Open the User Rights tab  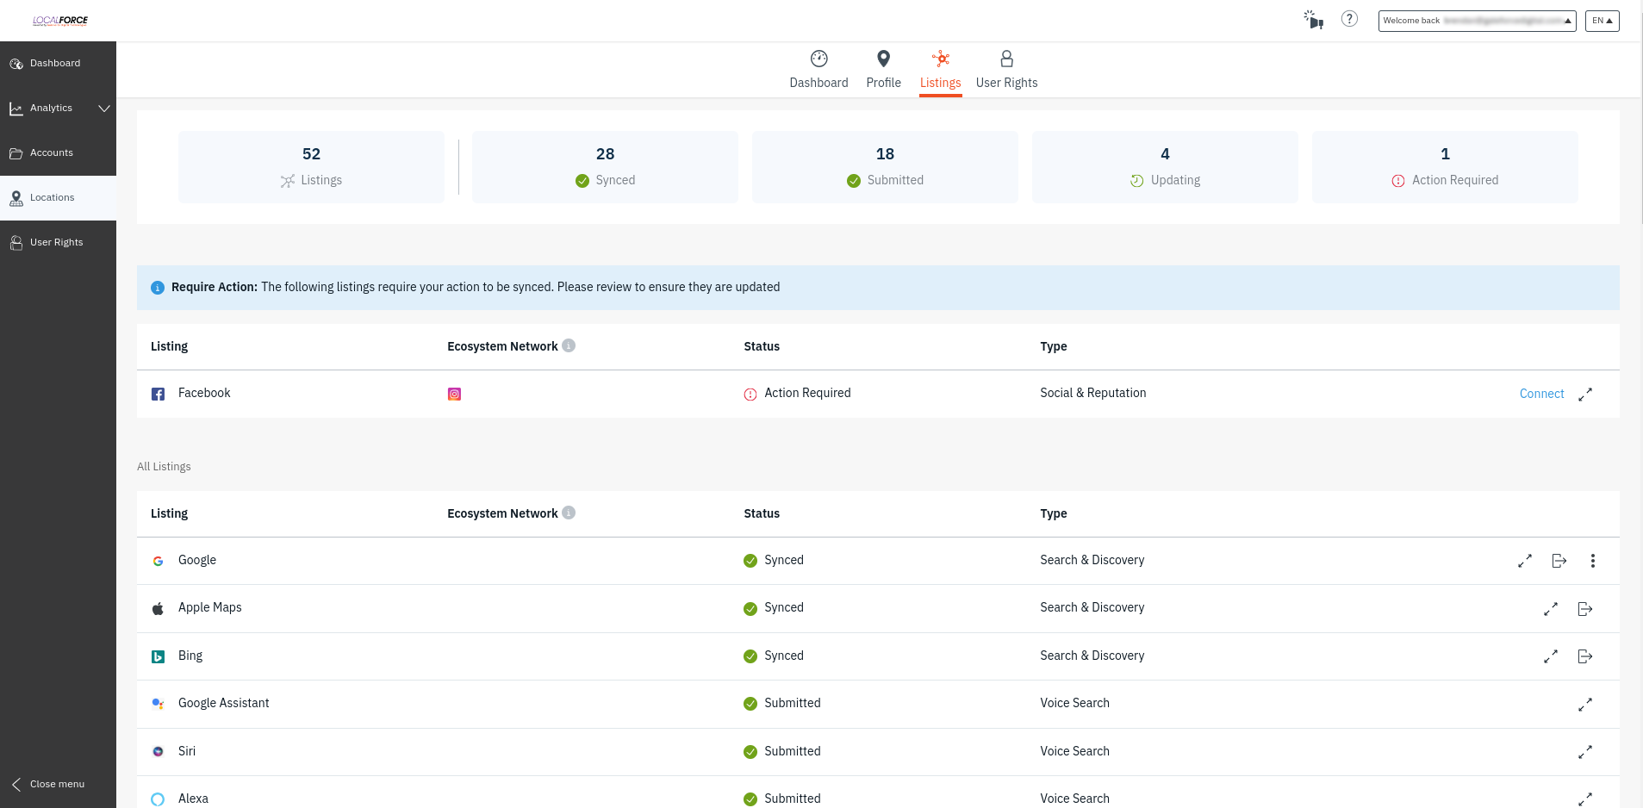pos(1006,70)
